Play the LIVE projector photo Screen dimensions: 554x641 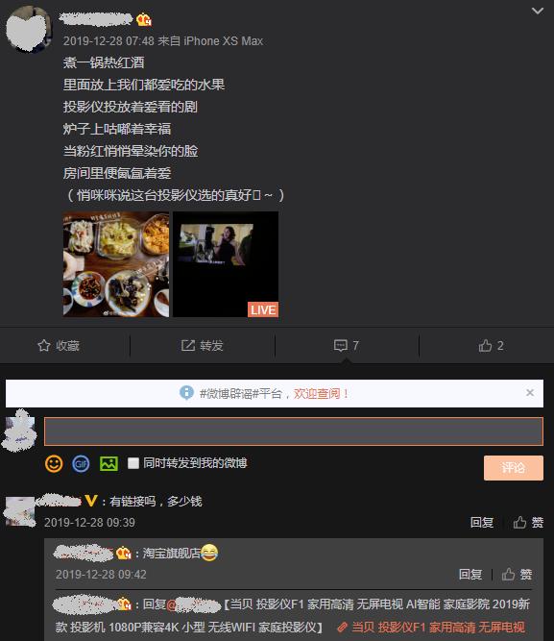[226, 264]
